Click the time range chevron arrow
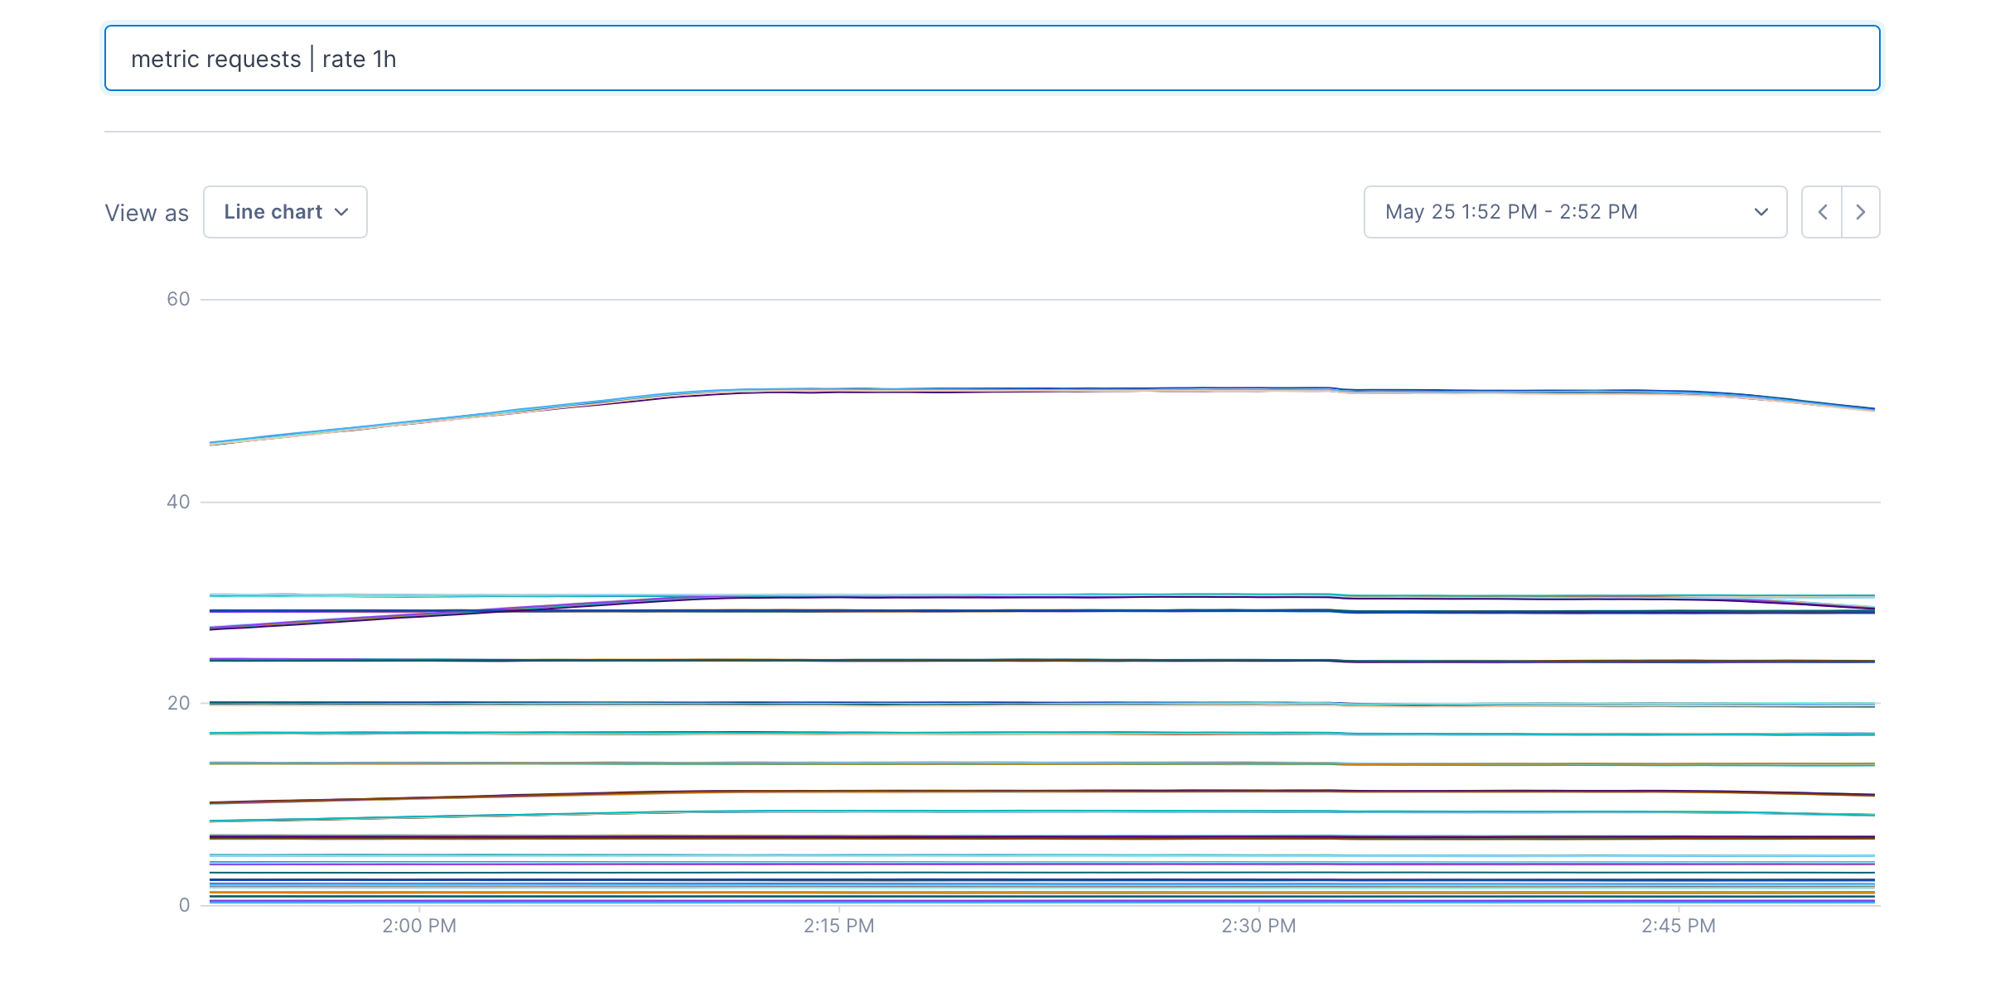 [x=1761, y=212]
